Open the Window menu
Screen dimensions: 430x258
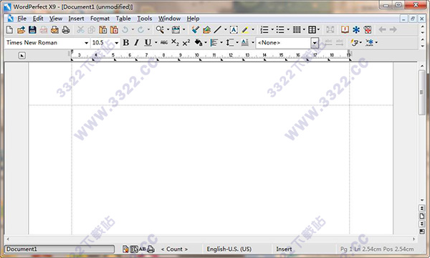(169, 19)
